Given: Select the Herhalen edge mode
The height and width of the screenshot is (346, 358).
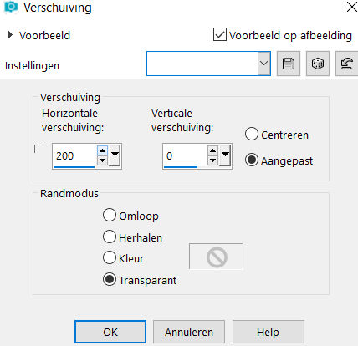Looking at the screenshot, I should tap(110, 237).
